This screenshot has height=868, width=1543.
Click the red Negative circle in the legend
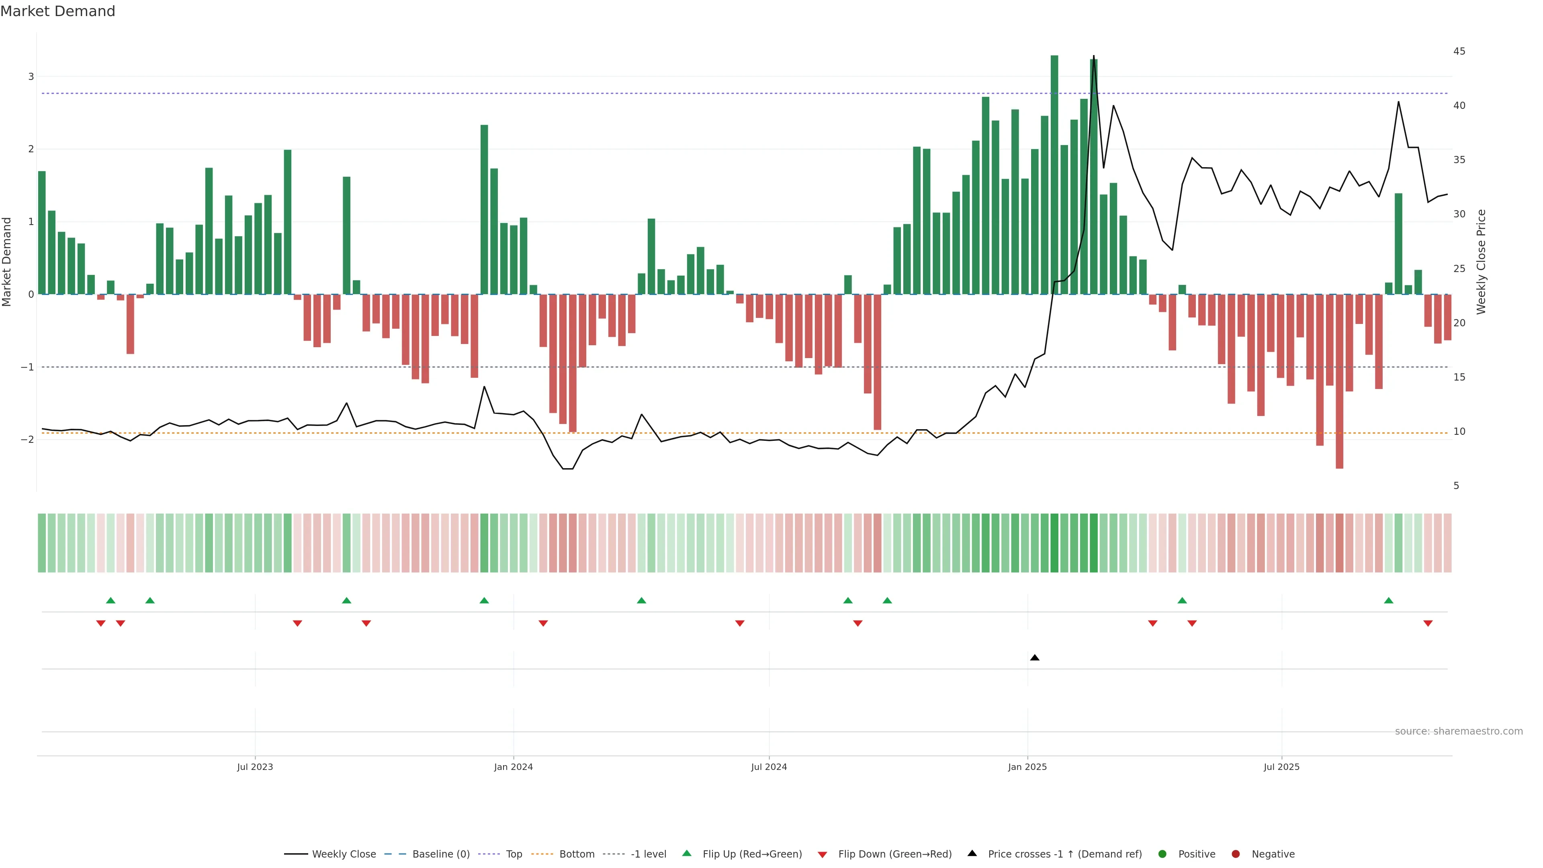coord(1235,854)
